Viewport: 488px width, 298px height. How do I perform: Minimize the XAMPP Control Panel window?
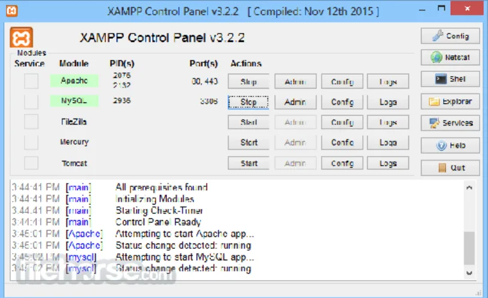[422, 10]
